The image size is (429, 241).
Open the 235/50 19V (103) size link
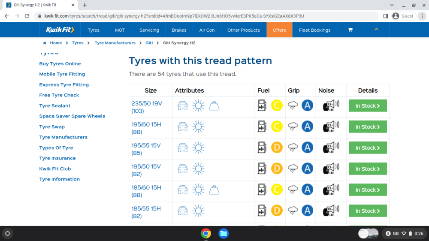coord(147,107)
